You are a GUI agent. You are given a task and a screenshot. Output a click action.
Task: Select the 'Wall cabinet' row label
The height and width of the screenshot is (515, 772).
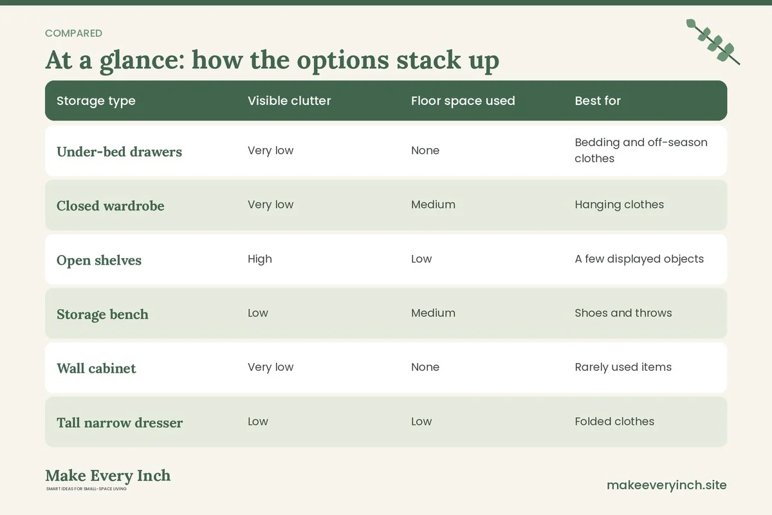[x=96, y=368]
